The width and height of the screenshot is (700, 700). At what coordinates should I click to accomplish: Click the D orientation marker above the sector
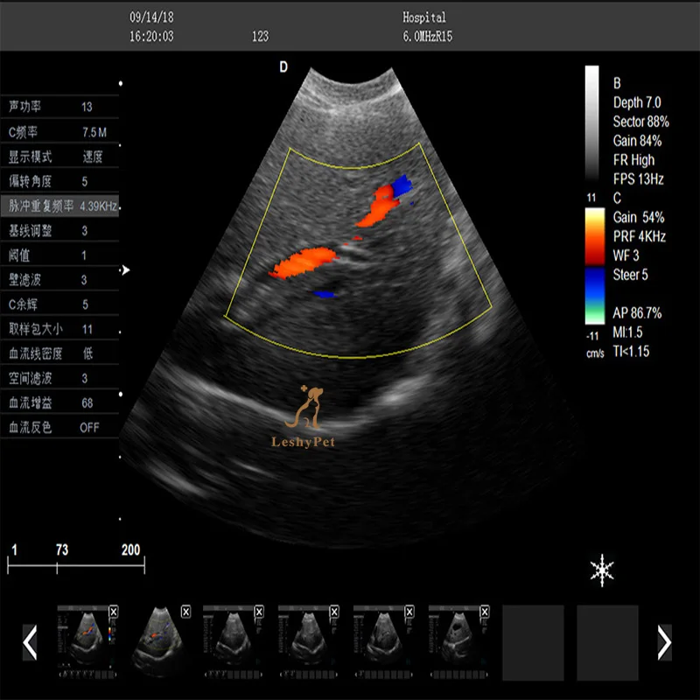[282, 66]
